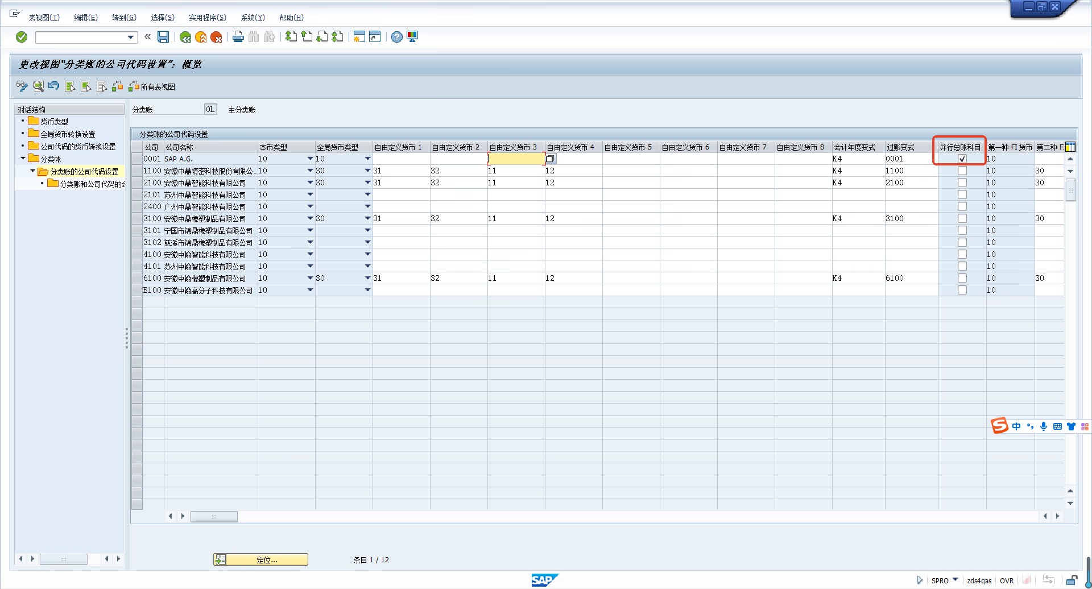Check 并行总账科目 for company B100
The height and width of the screenshot is (589, 1092).
pos(962,290)
